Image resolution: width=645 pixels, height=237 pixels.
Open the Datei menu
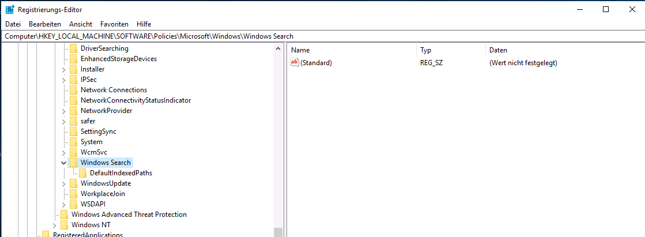[13, 24]
